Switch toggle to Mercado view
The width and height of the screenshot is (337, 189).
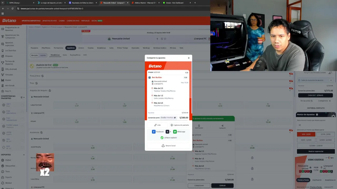[x=34, y=55]
